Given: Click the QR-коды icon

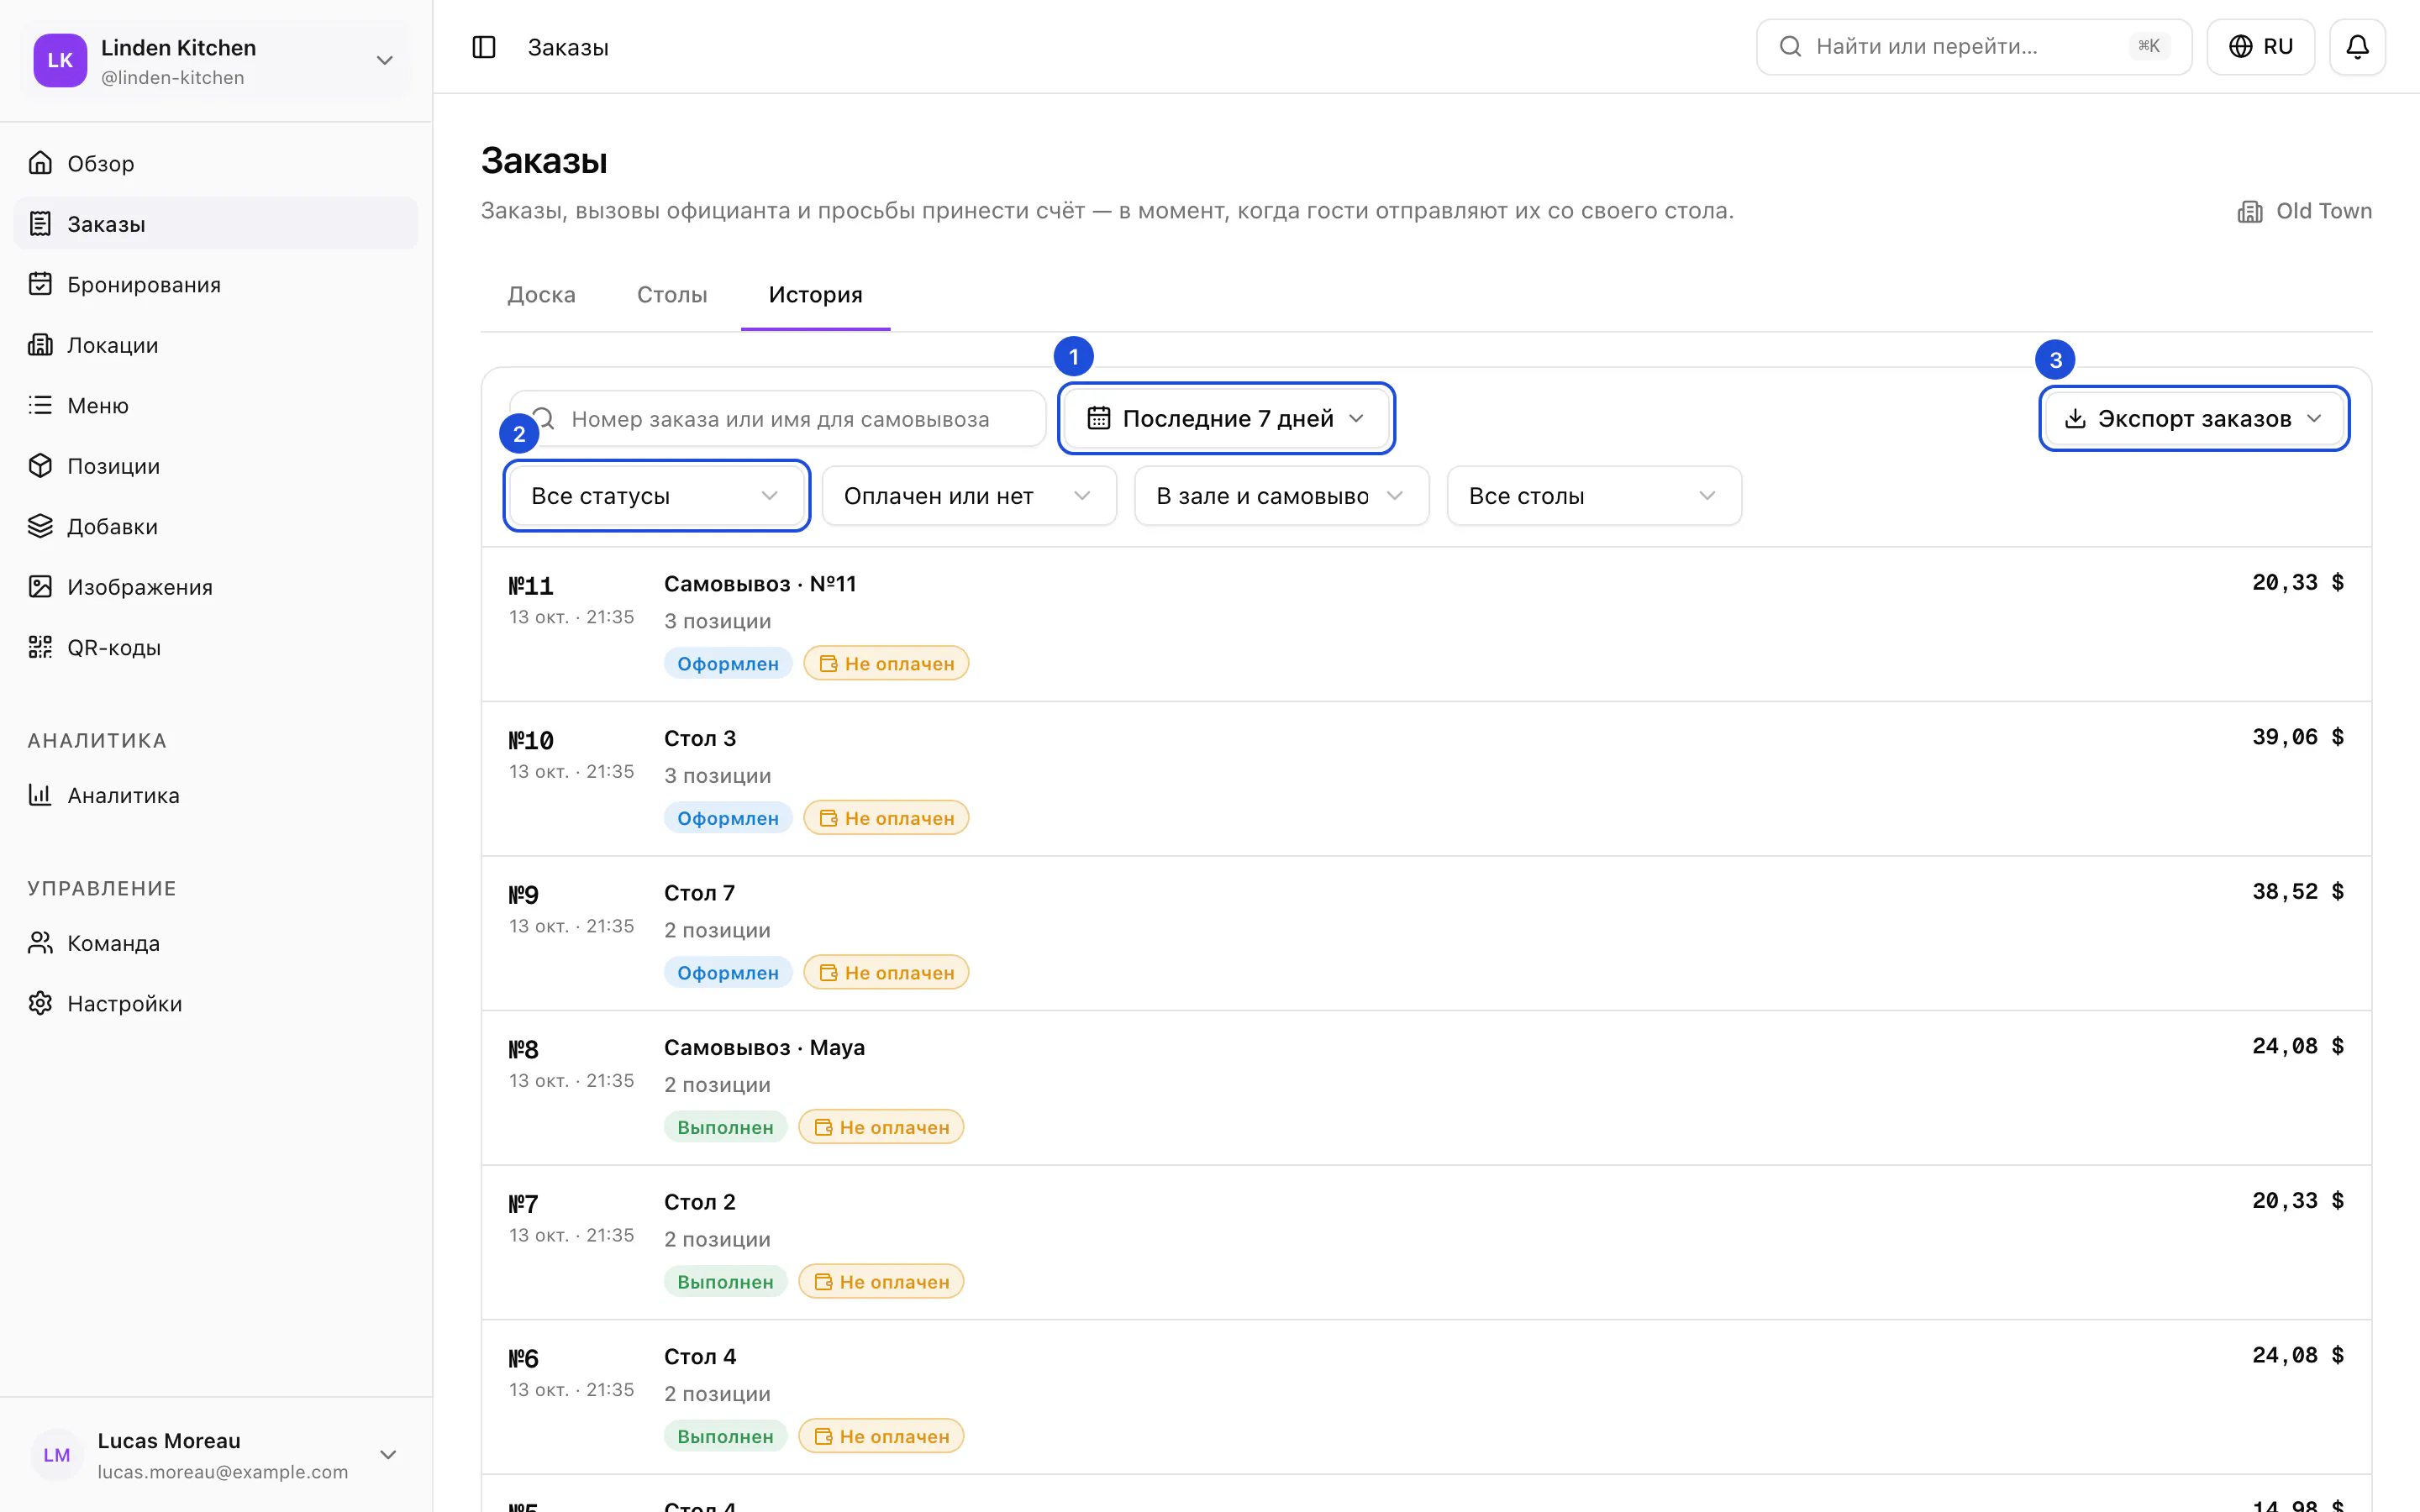Looking at the screenshot, I should [x=40, y=647].
